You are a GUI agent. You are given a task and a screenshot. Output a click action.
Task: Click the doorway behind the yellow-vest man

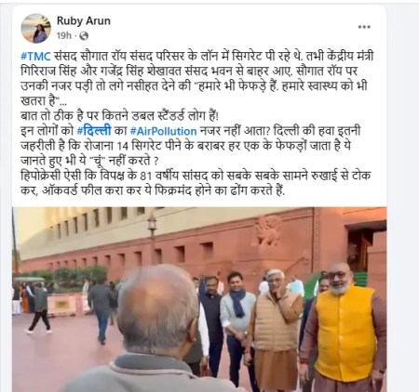click(368, 248)
